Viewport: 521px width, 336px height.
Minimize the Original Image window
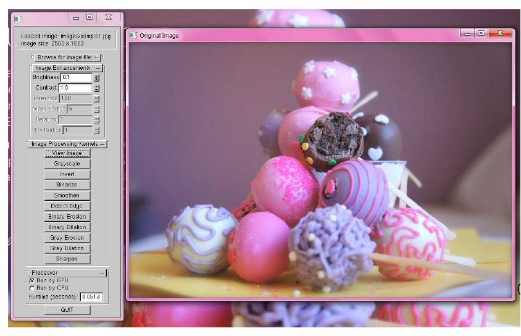tap(468, 33)
